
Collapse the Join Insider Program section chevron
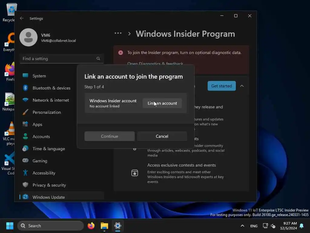coord(242,86)
